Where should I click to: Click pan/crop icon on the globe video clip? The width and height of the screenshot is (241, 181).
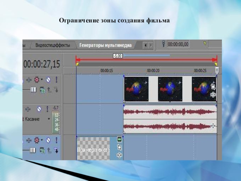tap(213, 87)
